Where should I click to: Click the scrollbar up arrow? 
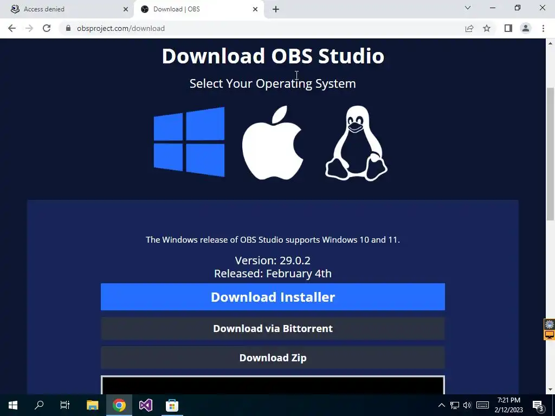550,43
